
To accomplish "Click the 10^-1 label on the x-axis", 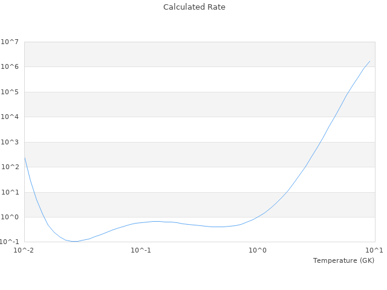I will (141, 250).
